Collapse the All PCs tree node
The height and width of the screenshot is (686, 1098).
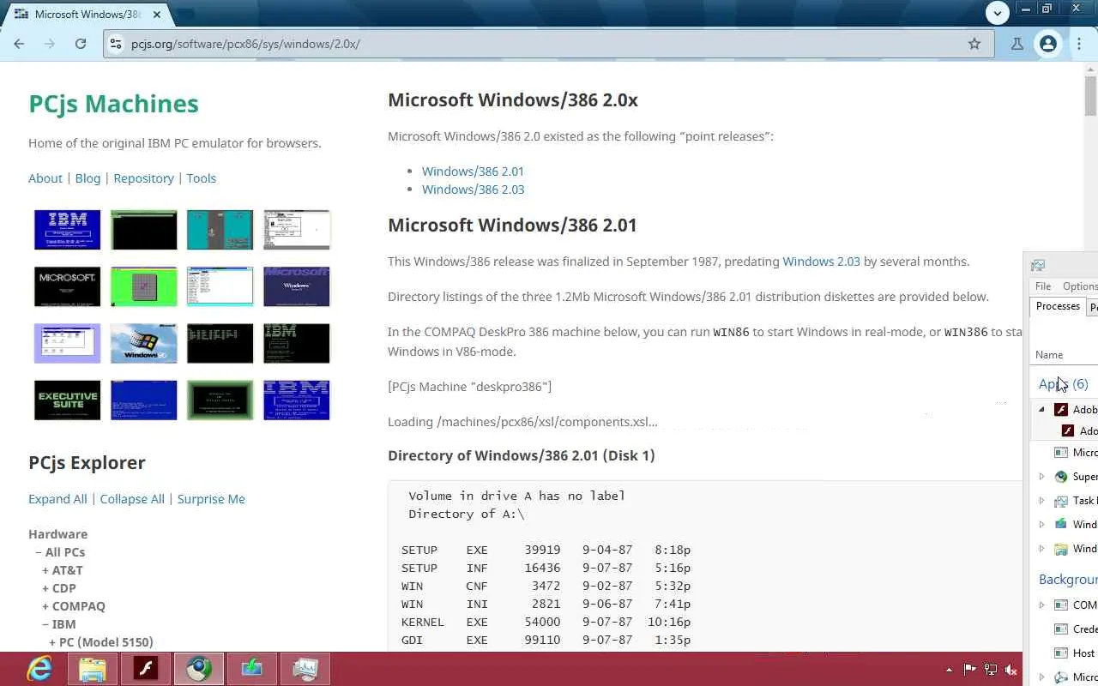click(x=39, y=552)
